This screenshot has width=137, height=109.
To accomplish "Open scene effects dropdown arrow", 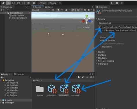I will [70, 10].
